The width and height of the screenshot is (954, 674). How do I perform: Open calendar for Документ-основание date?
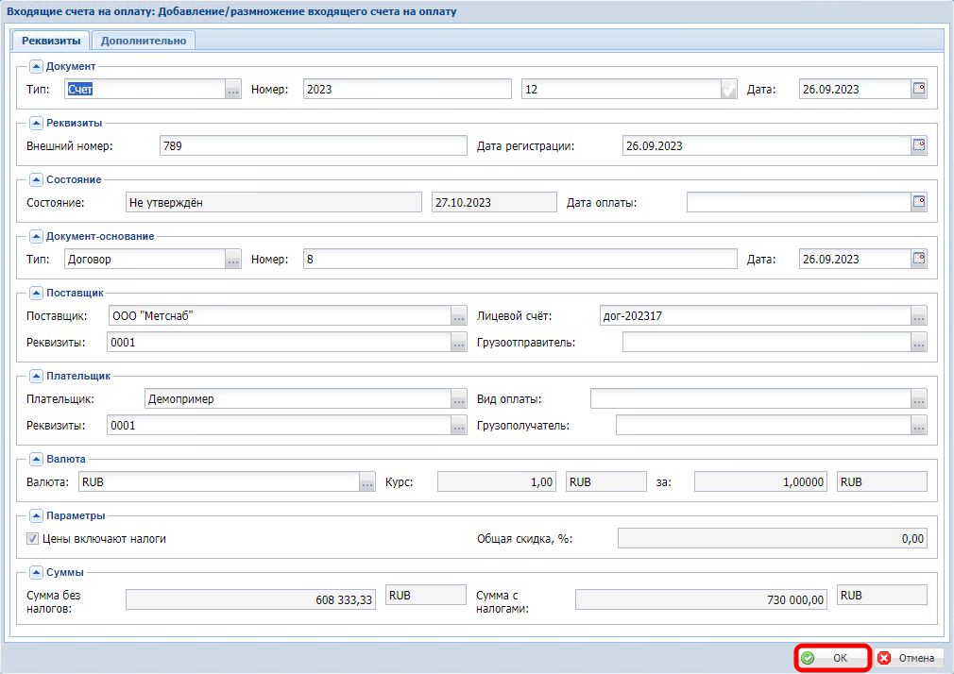(x=919, y=260)
